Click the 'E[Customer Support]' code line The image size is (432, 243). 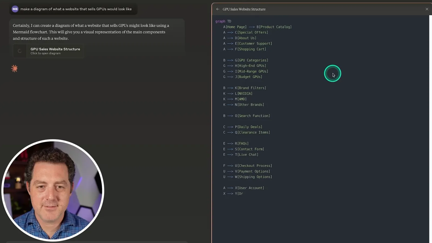pos(248,43)
